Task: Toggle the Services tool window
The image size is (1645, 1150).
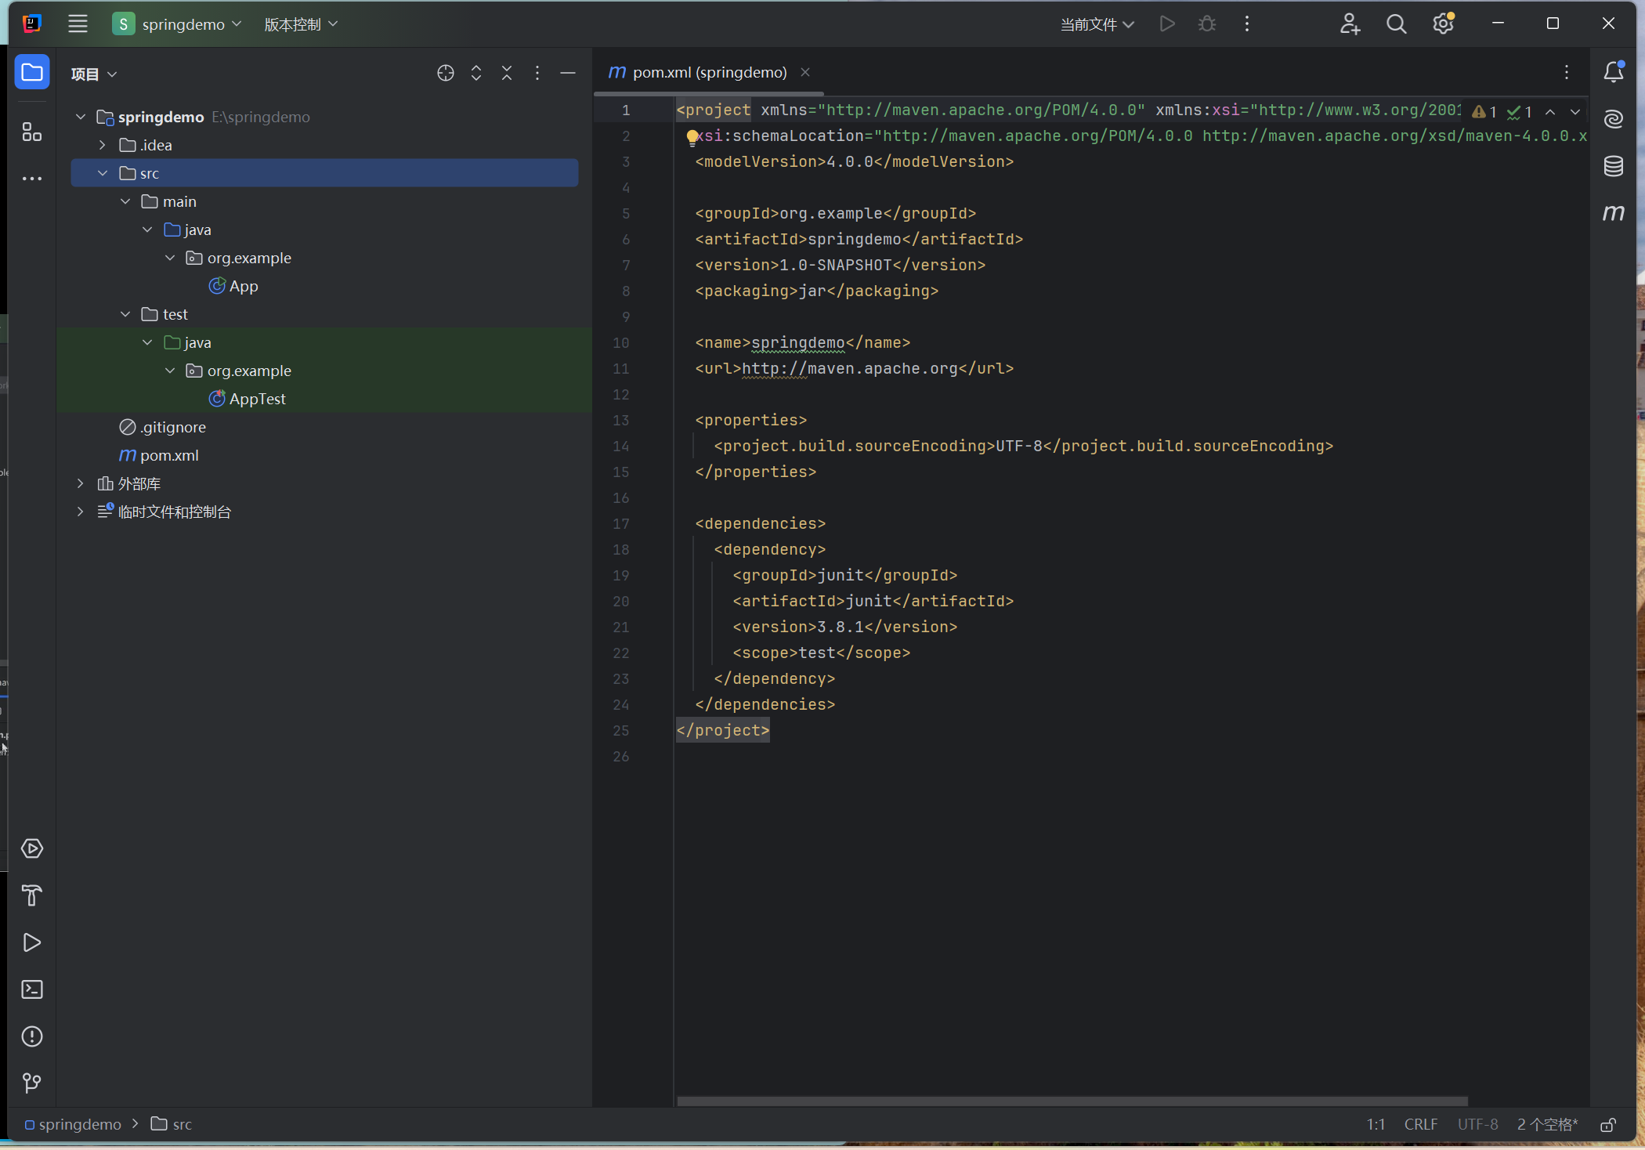Action: point(32,848)
